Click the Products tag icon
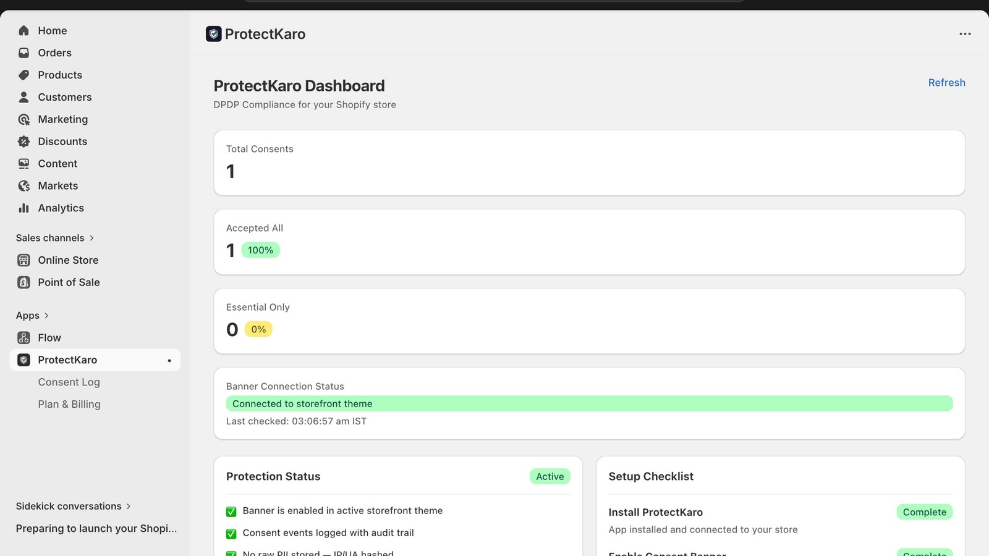The width and height of the screenshot is (989, 556). pos(23,75)
